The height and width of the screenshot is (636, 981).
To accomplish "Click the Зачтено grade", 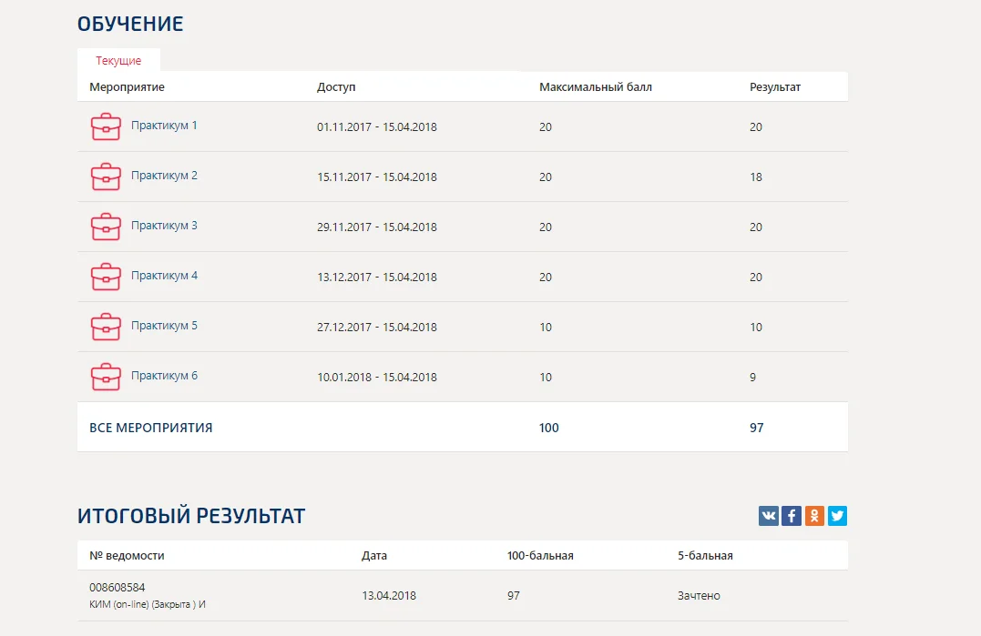I will [x=699, y=596].
